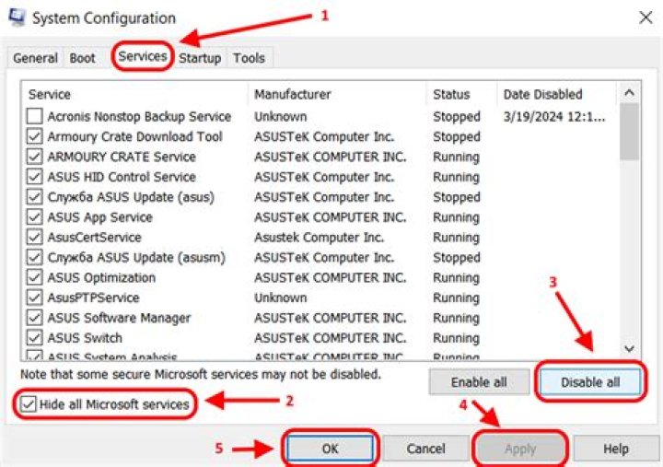
Task: Select the ASUS Switch service name
Action: (85, 338)
